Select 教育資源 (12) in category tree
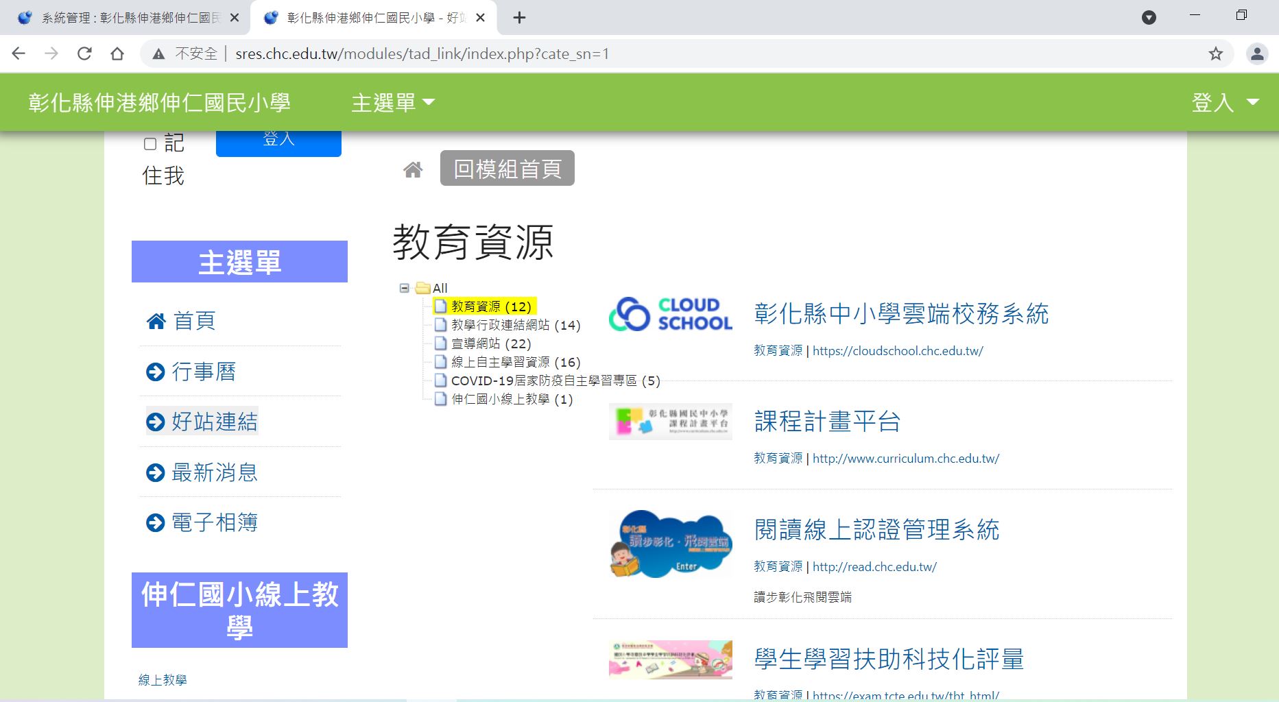 tap(491, 306)
